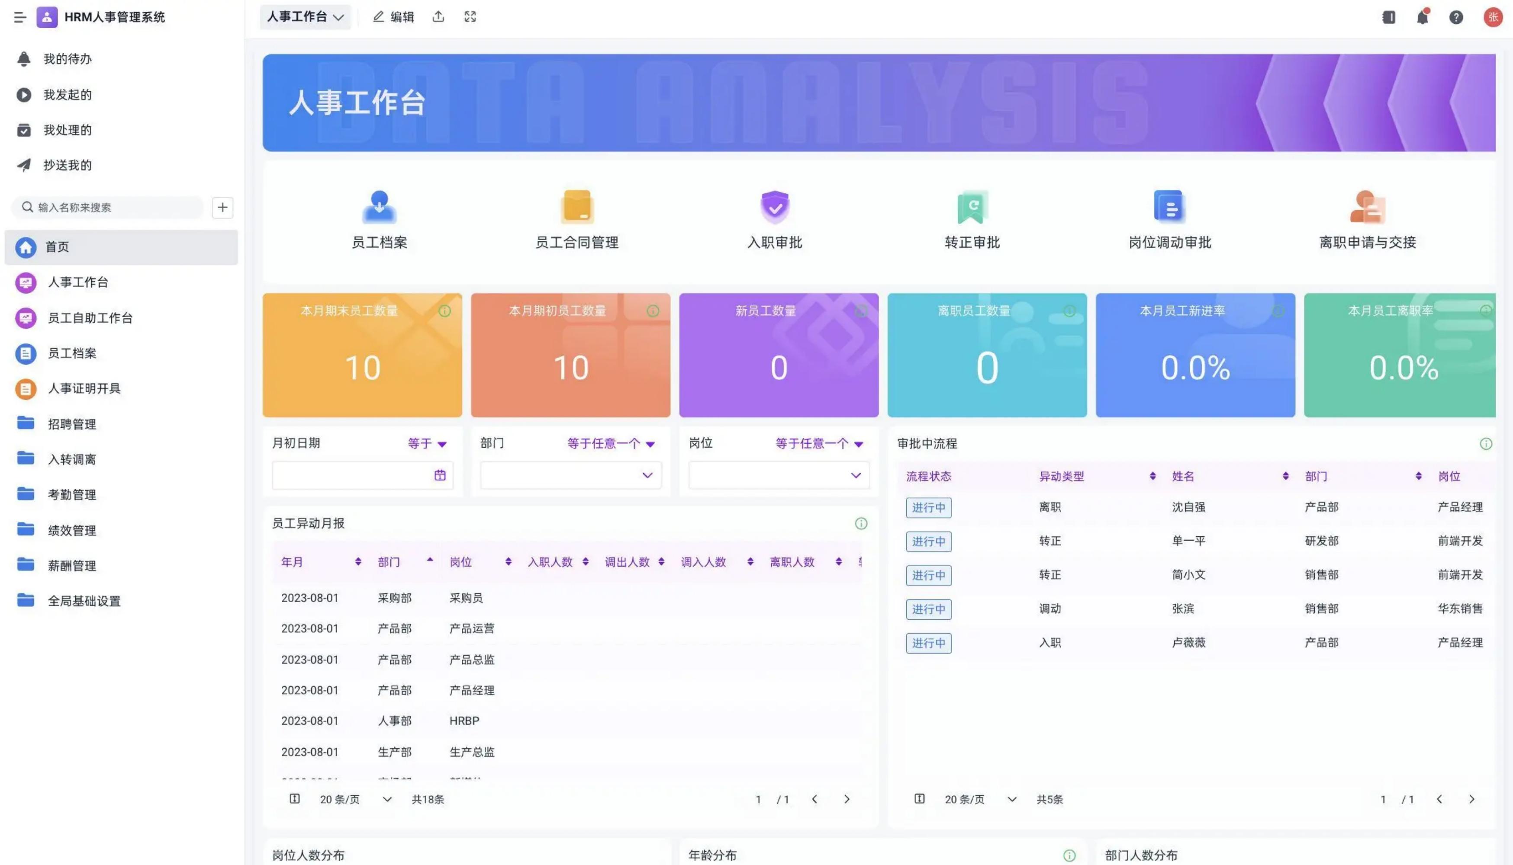This screenshot has height=865, width=1513.
Task: Toggle ascending sort on the 部门 column
Action: coord(430,561)
